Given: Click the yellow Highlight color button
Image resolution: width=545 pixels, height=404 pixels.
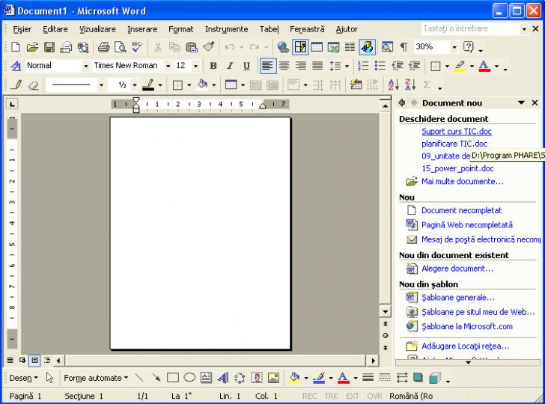Looking at the screenshot, I should click(x=460, y=66).
